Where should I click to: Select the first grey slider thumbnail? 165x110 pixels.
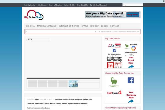click(x=32, y=84)
